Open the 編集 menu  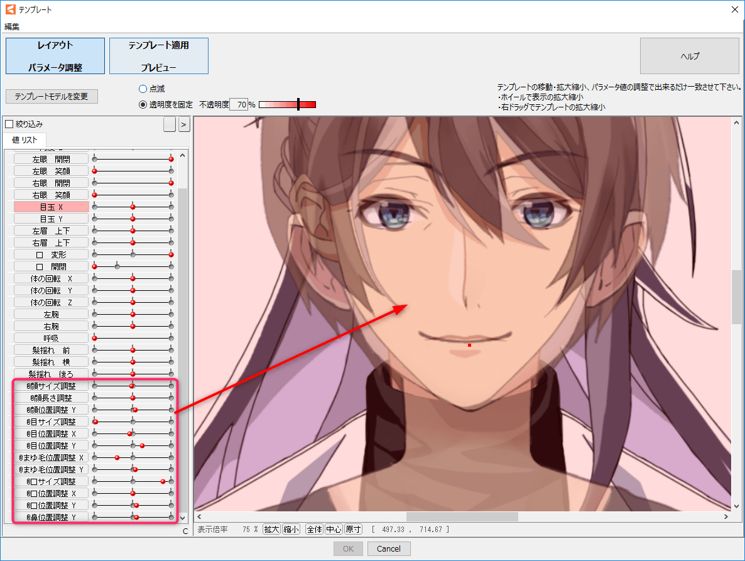[x=12, y=26]
